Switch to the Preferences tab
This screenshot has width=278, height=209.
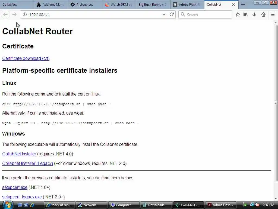point(85,5)
